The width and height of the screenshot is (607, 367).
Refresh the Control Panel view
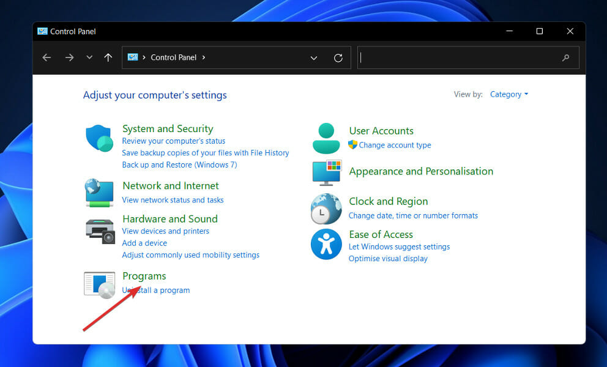click(x=338, y=57)
